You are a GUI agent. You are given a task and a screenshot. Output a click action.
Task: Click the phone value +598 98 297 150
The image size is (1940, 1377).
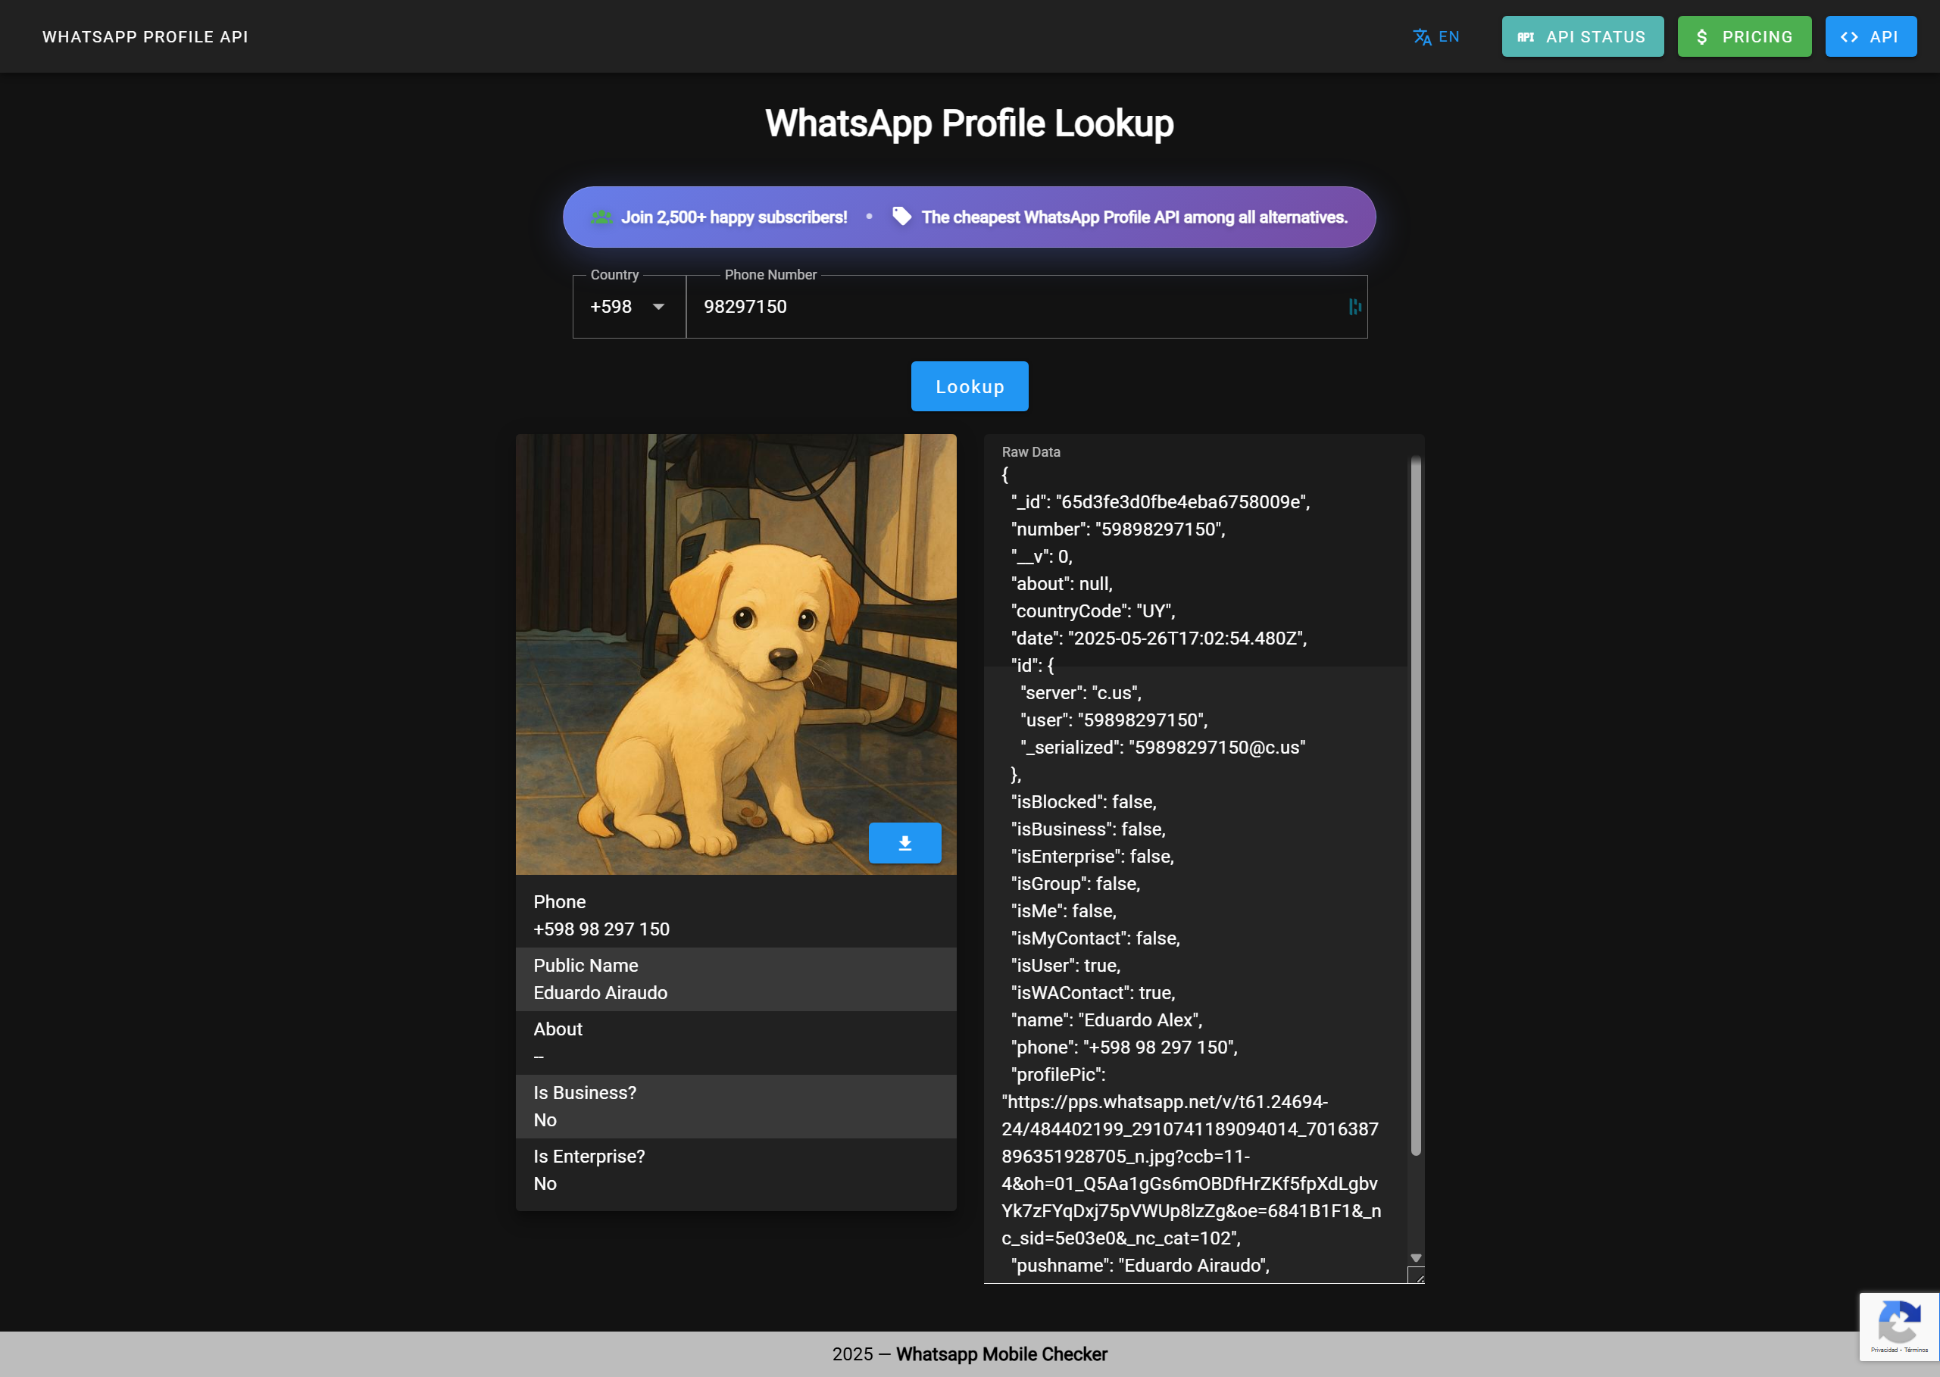601,929
